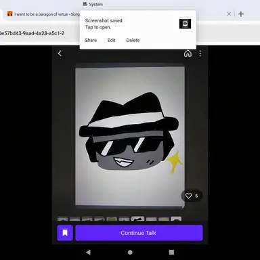The height and width of the screenshot is (260, 260).
Task: Click the System notification header icon
Action: tap(85, 4)
